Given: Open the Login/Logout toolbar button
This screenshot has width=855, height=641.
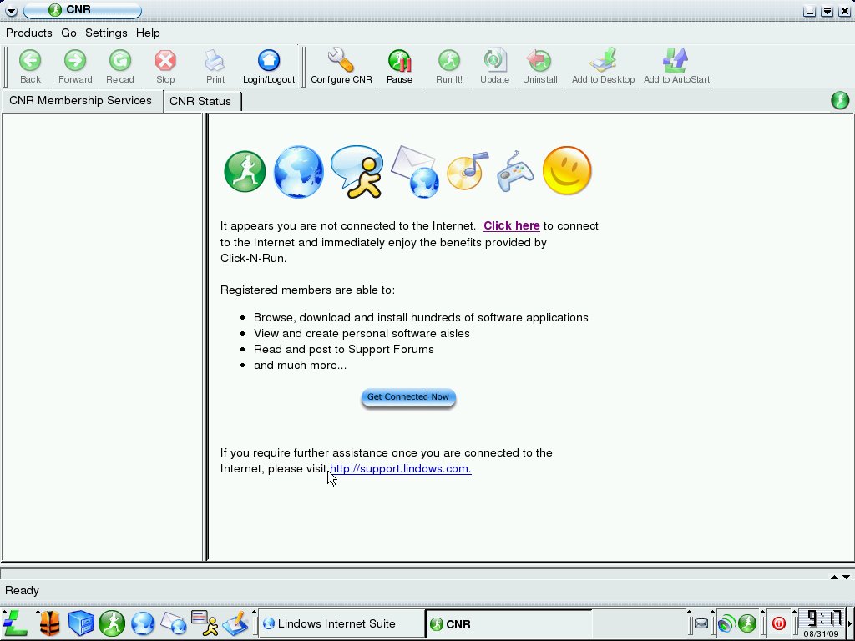Looking at the screenshot, I should tap(269, 67).
